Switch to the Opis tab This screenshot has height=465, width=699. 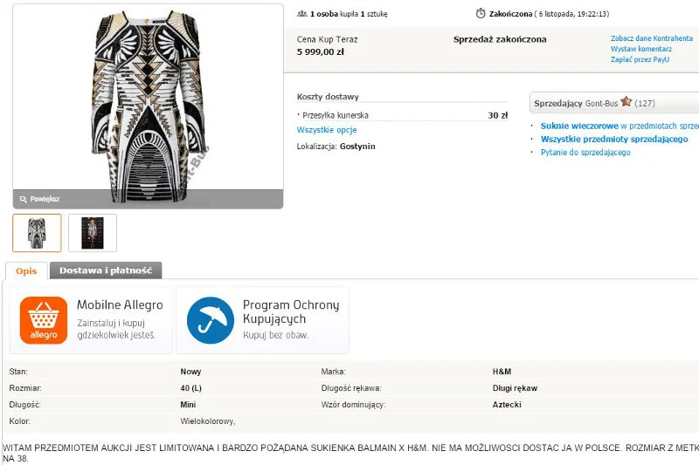pyautogui.click(x=26, y=271)
